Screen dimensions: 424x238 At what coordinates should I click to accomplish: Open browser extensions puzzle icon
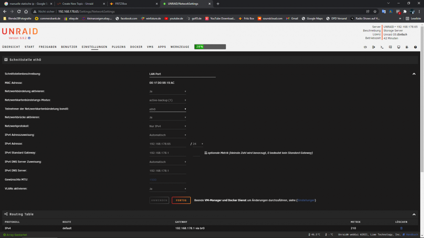click(405, 11)
